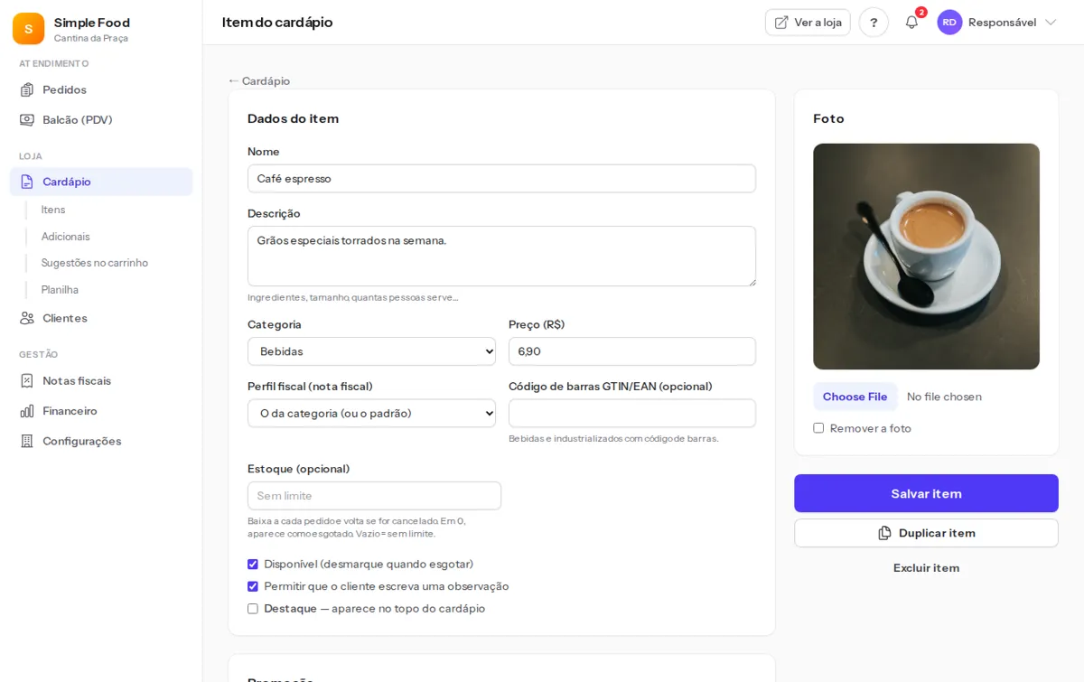Click the Balcão (PDV) register icon
The height and width of the screenshot is (682, 1084).
click(x=27, y=119)
